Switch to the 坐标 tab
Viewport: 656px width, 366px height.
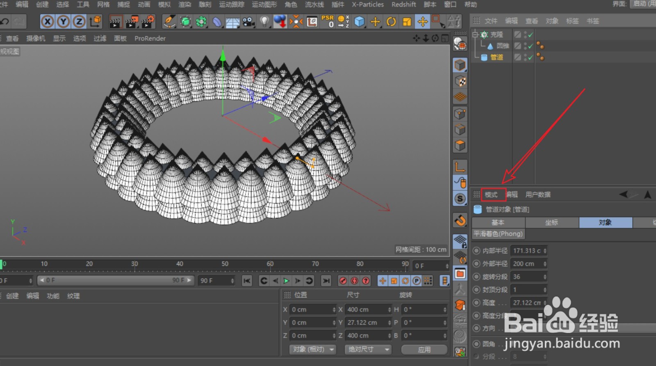coord(551,222)
